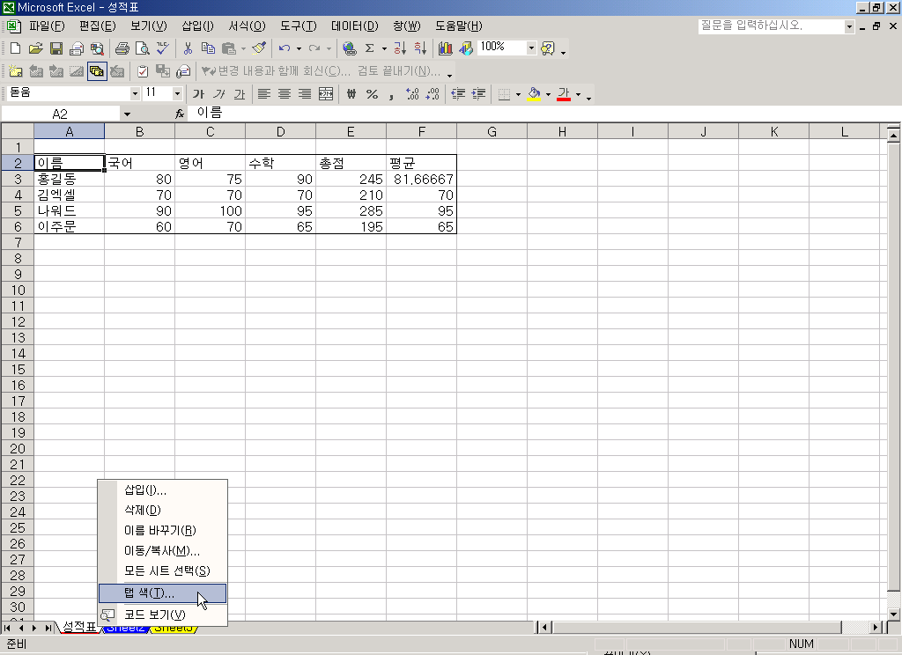The image size is (902, 655).
Task: Click the AutoSum sigma icon
Action: [x=370, y=48]
